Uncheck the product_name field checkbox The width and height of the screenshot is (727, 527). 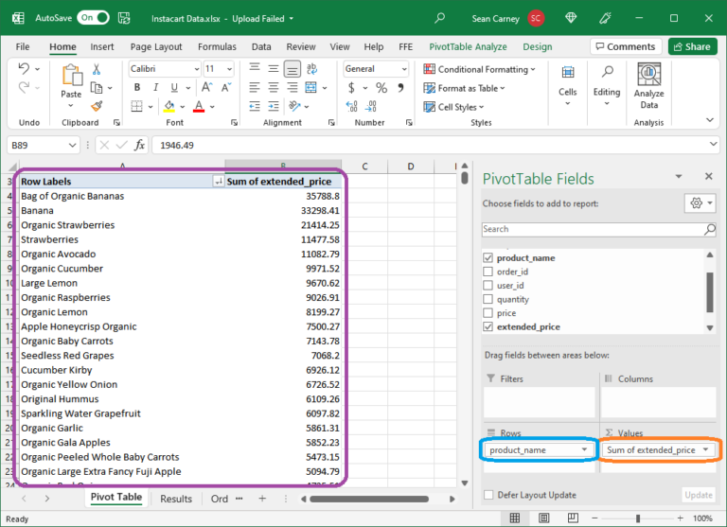pyautogui.click(x=488, y=257)
